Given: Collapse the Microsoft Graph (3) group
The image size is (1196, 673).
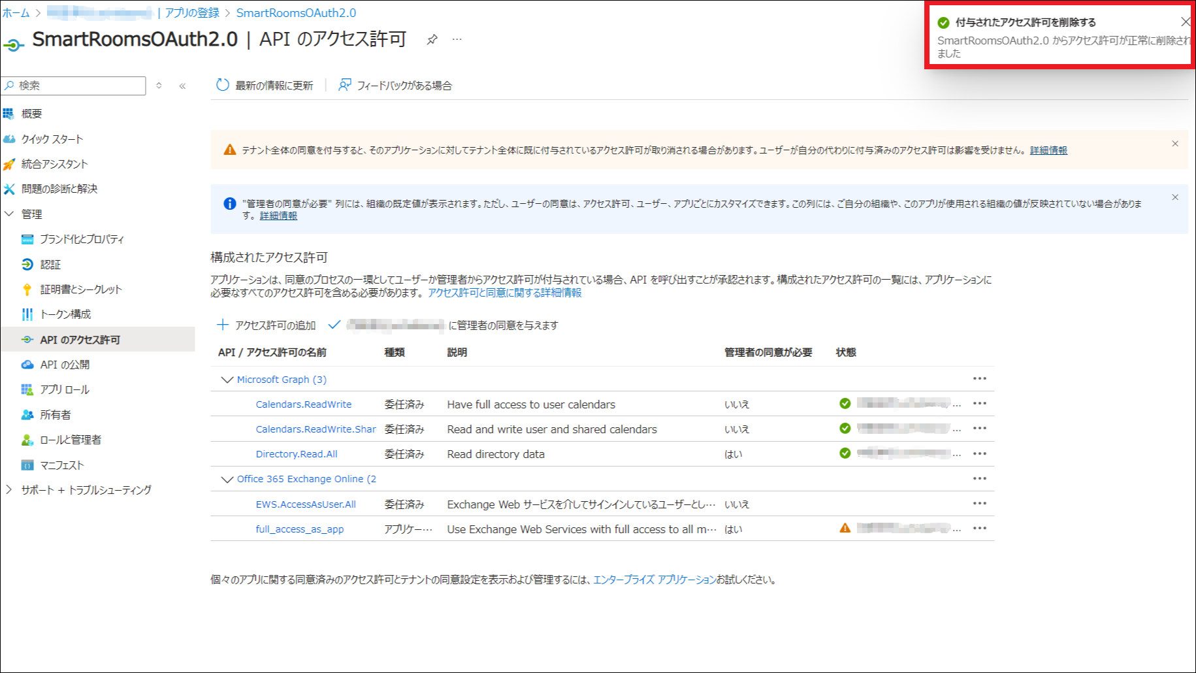Looking at the screenshot, I should tap(227, 380).
